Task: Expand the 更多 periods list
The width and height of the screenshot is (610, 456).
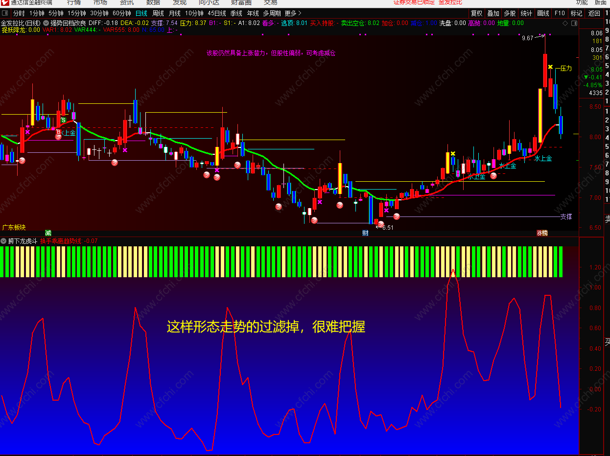Action: pyautogui.click(x=293, y=13)
